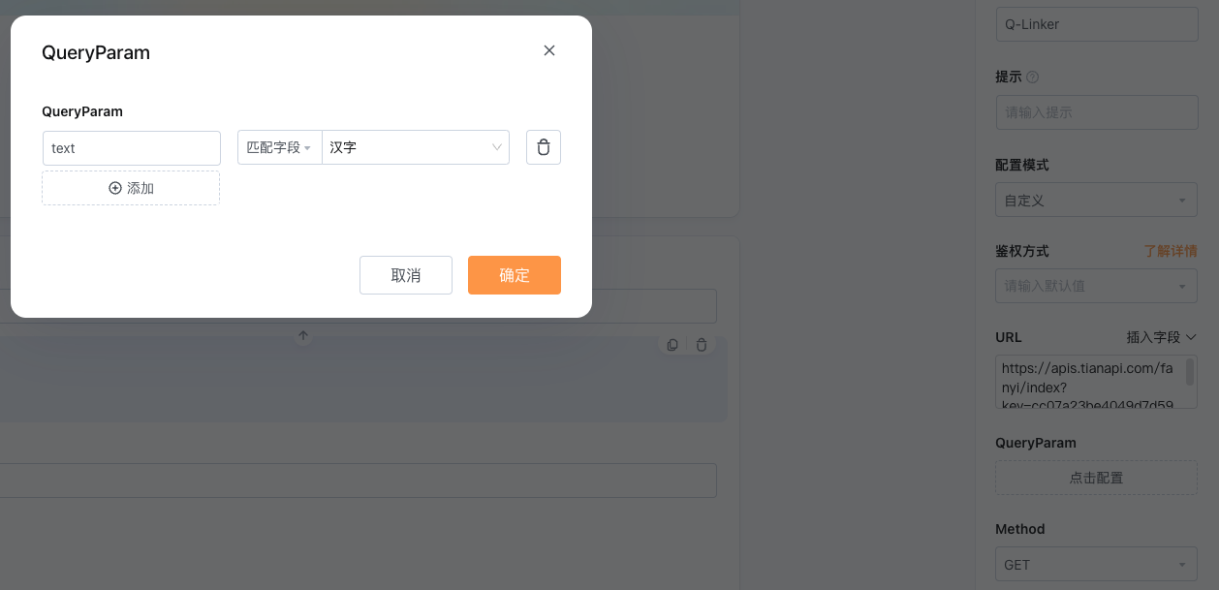The width and height of the screenshot is (1219, 590).
Task: Open the 匹配字段 type dropdown
Action: [280, 147]
